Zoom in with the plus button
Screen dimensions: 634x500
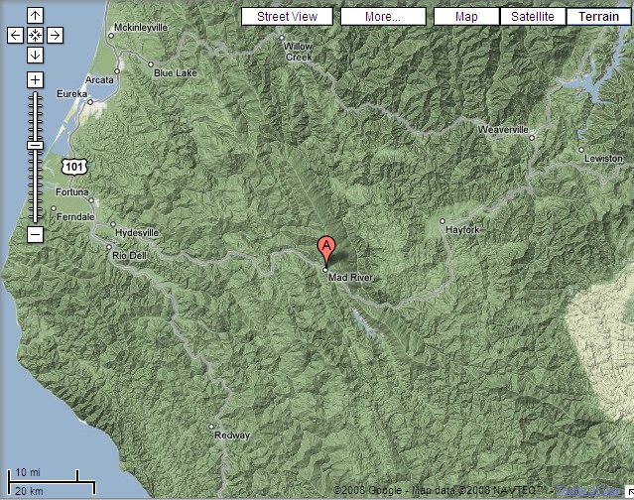[35, 80]
